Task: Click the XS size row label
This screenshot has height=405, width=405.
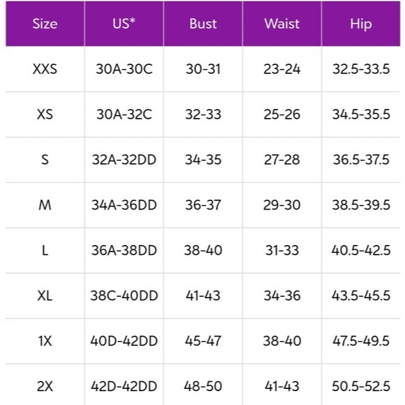Action: [x=45, y=115]
